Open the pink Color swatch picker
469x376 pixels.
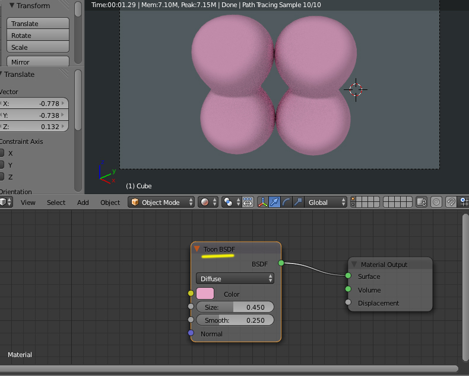pos(205,294)
